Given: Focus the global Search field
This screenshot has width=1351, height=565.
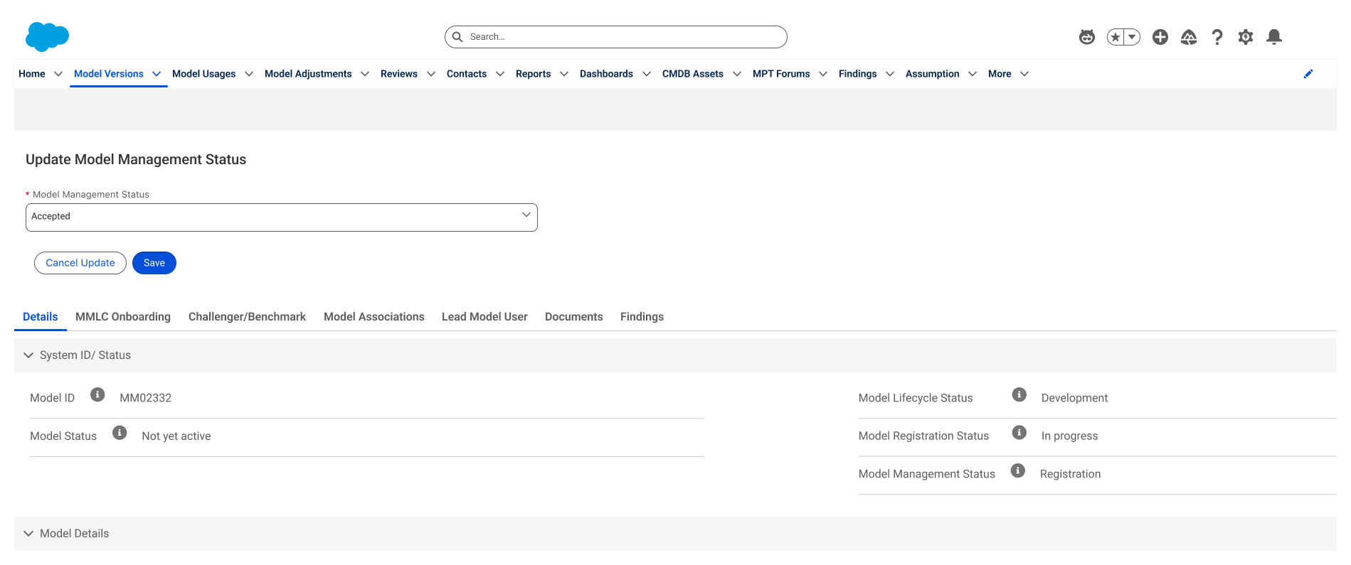Looking at the screenshot, I should point(616,37).
